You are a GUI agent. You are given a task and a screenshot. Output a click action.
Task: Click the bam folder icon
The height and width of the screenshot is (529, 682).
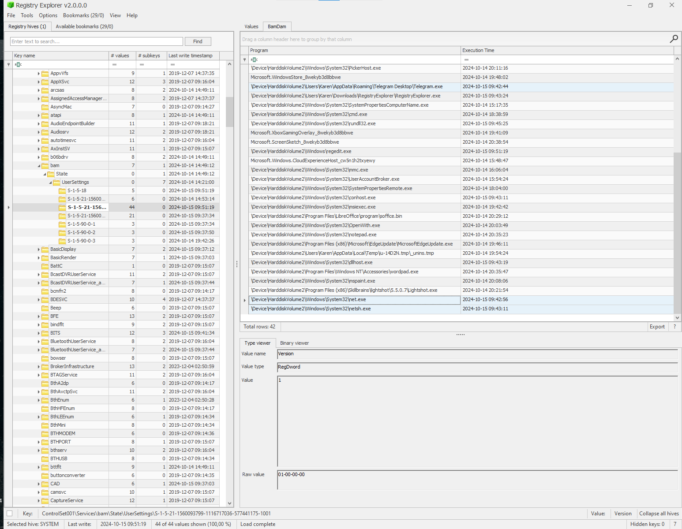[x=45, y=166]
